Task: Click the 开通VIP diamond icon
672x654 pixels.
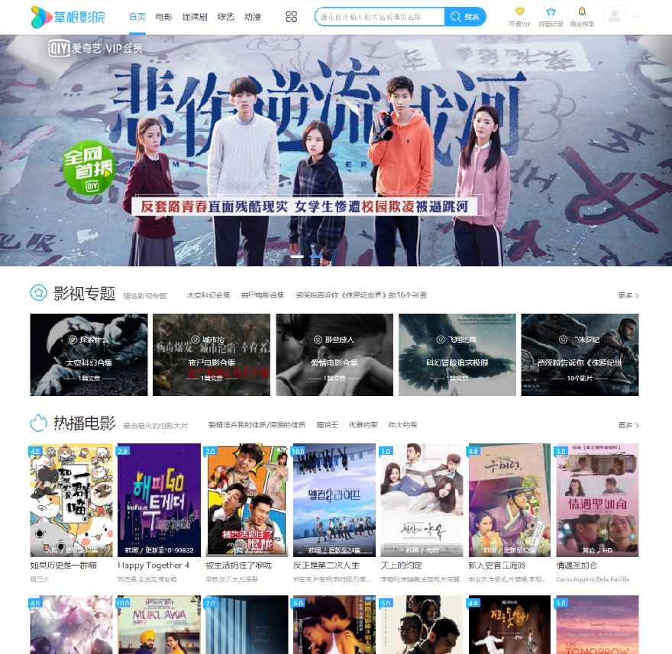Action: point(520,11)
